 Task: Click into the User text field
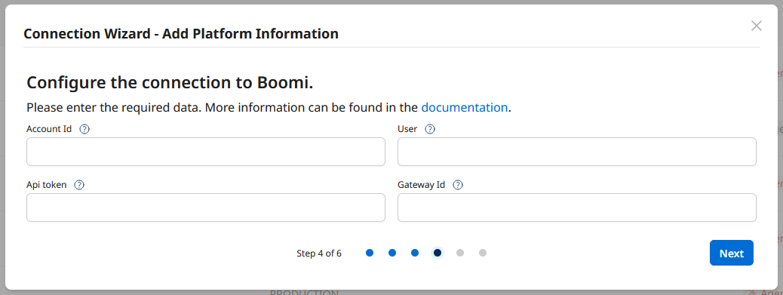pos(577,152)
